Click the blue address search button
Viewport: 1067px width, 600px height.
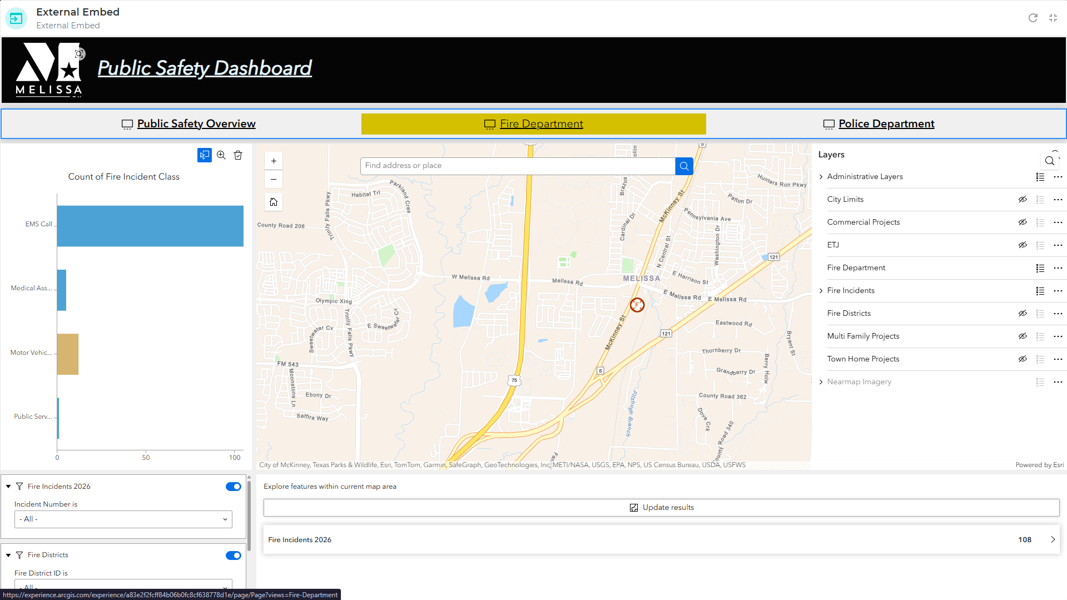point(684,166)
